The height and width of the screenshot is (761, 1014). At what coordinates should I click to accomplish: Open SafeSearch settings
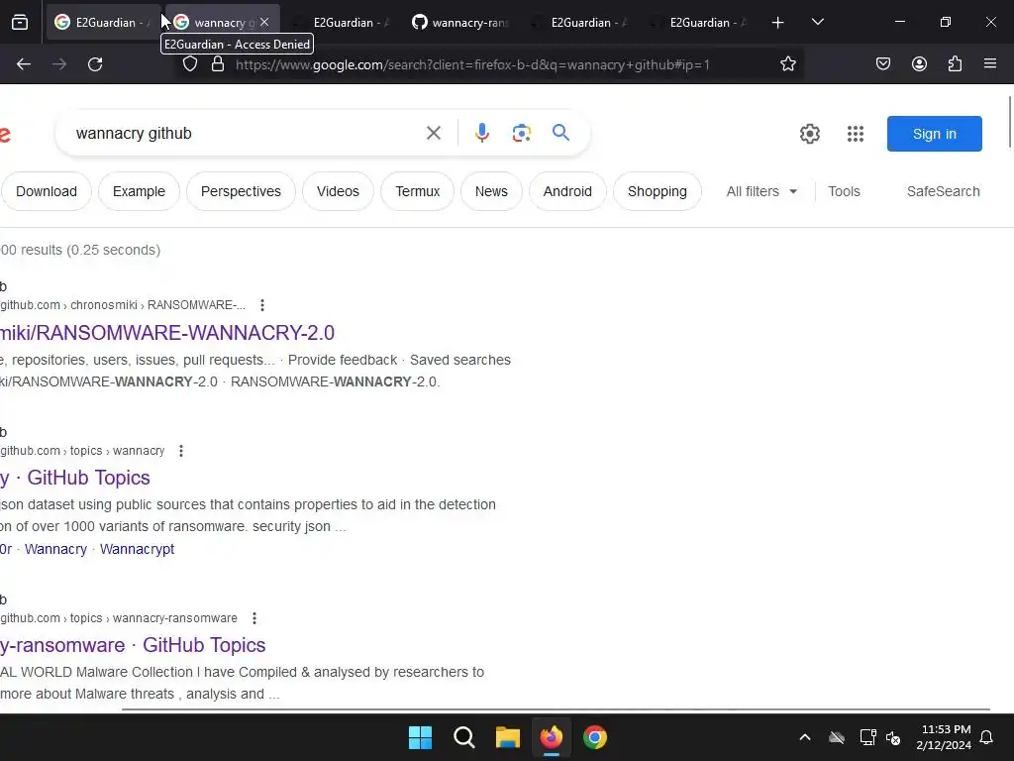pyautogui.click(x=944, y=191)
